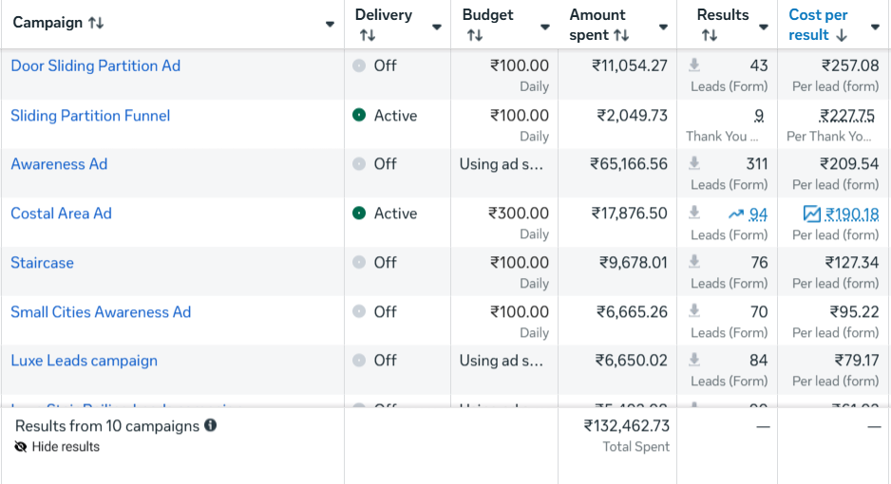891x484 pixels.
Task: Click Hide results in the summary row
Action: 65,446
